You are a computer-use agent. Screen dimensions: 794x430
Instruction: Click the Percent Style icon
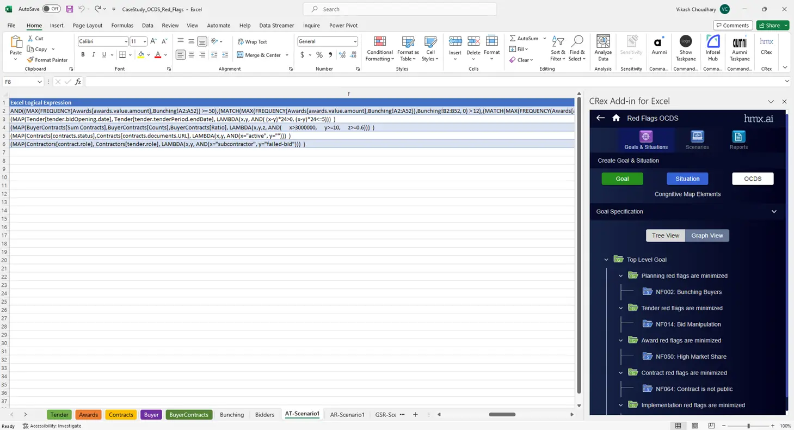[x=319, y=55]
